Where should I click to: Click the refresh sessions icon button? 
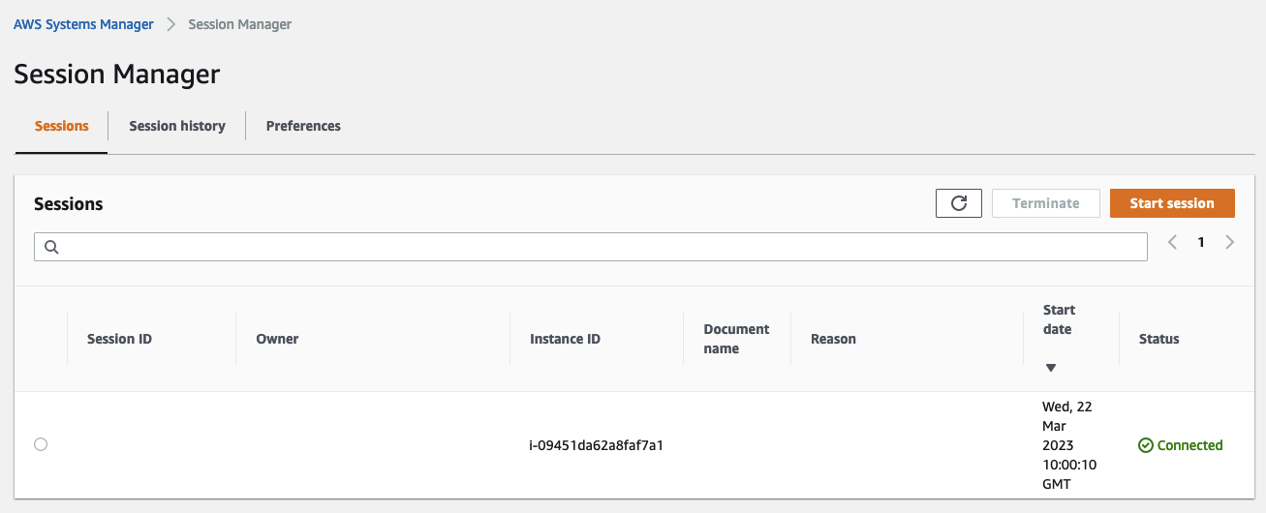pos(959,203)
